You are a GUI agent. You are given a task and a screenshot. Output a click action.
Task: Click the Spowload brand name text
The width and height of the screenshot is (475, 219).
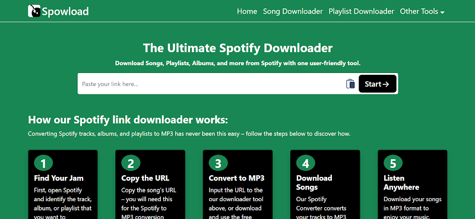point(65,11)
